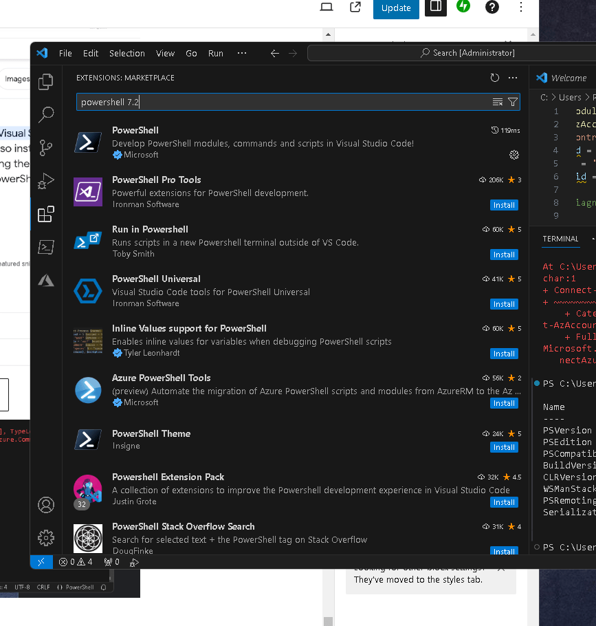Click the green Jetpack lightning icon
596x626 pixels.
(x=463, y=6)
